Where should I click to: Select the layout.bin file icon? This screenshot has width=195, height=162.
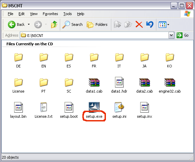click(x=18, y=107)
